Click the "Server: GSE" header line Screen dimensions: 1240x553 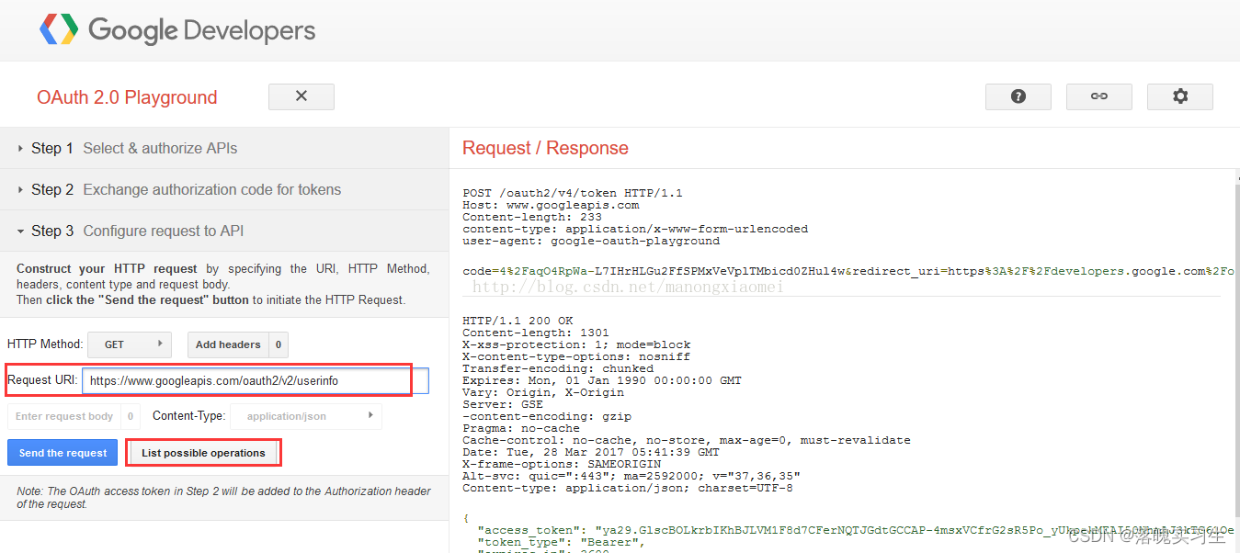pyautogui.click(x=503, y=405)
